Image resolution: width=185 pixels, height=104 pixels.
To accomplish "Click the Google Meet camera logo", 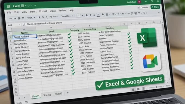I will pos(150,61).
